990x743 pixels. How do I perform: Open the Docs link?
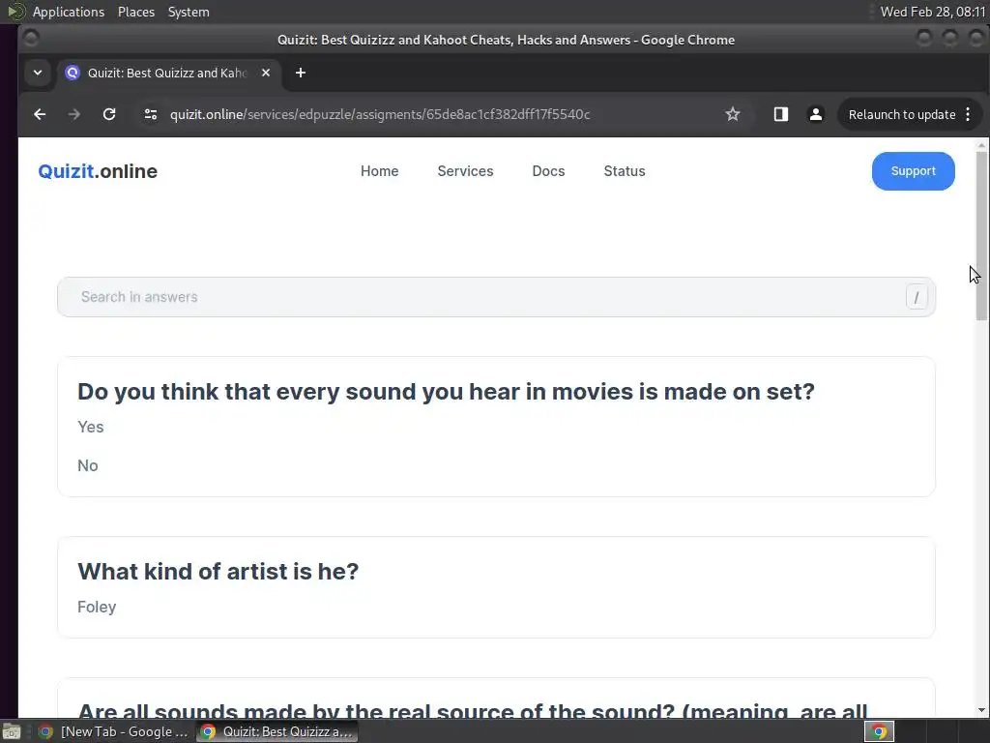click(x=548, y=171)
